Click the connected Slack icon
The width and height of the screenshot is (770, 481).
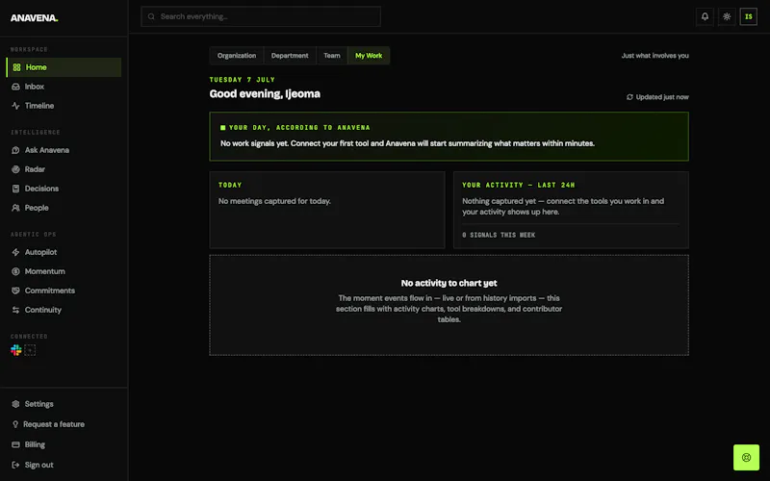pos(16,350)
